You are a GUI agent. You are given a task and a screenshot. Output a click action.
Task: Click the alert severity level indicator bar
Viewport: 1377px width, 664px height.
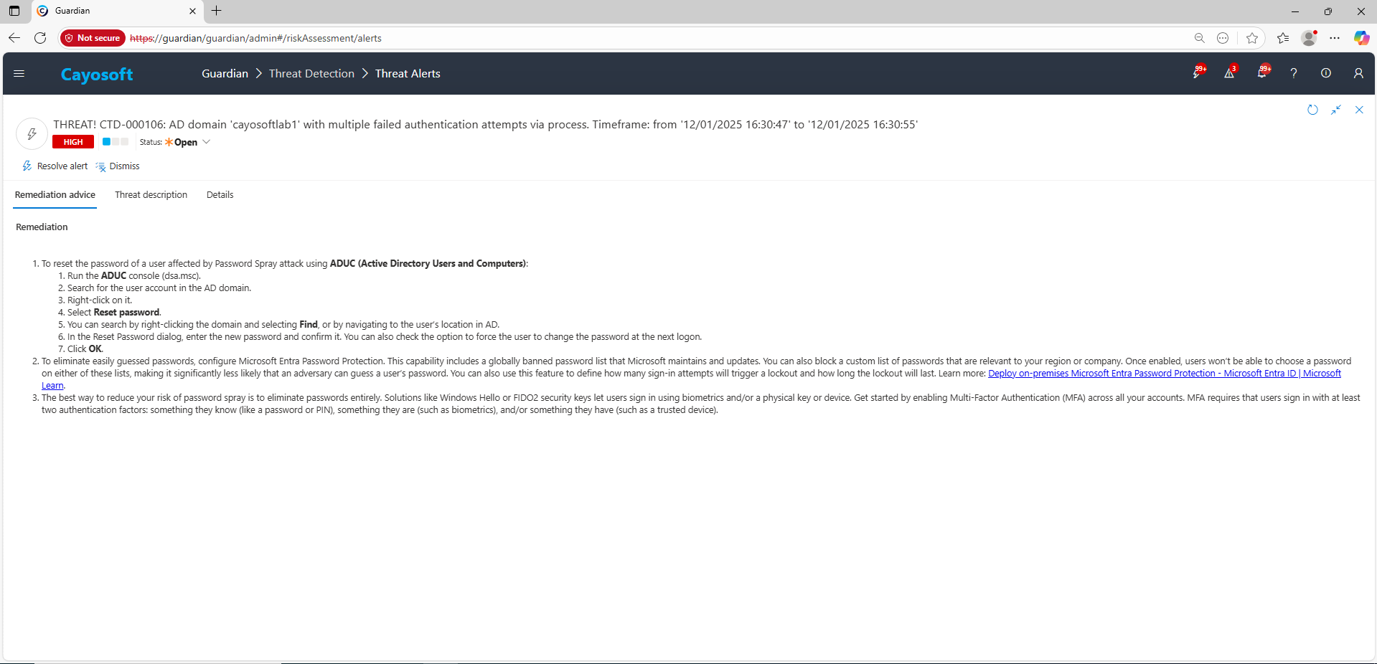pos(115,142)
